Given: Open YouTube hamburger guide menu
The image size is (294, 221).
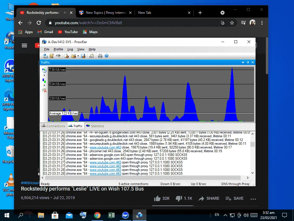Looking at the screenshot, I should 24,45.
